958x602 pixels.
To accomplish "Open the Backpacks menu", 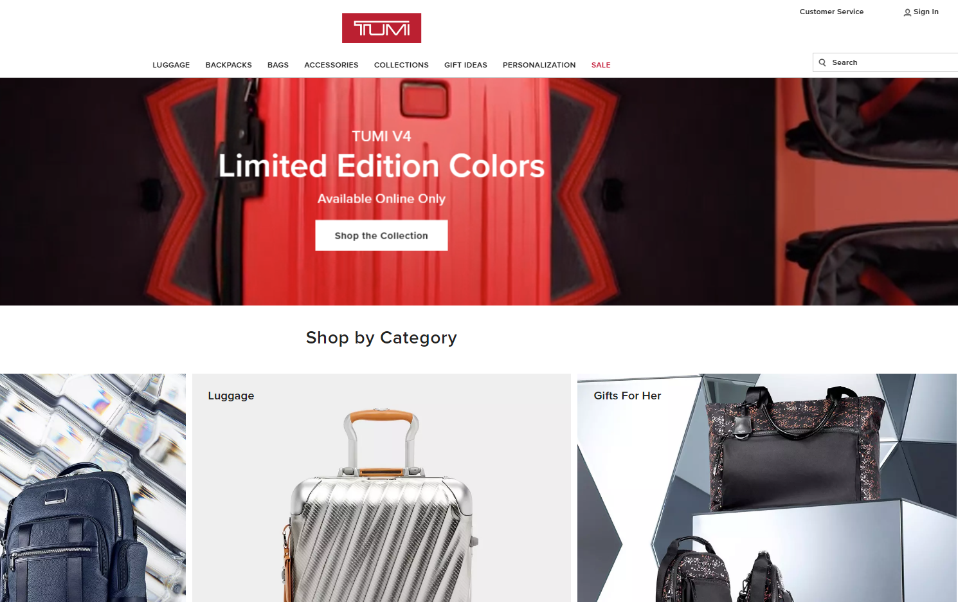I will pyautogui.click(x=228, y=65).
